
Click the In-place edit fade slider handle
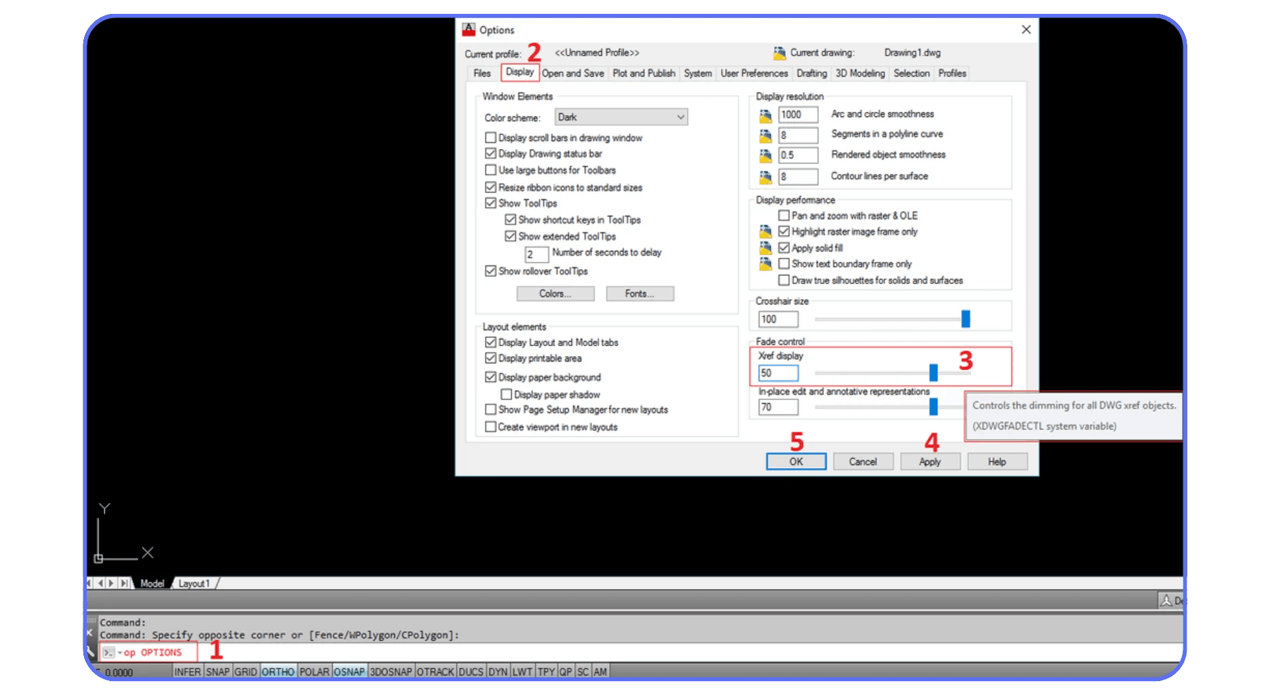pos(933,406)
